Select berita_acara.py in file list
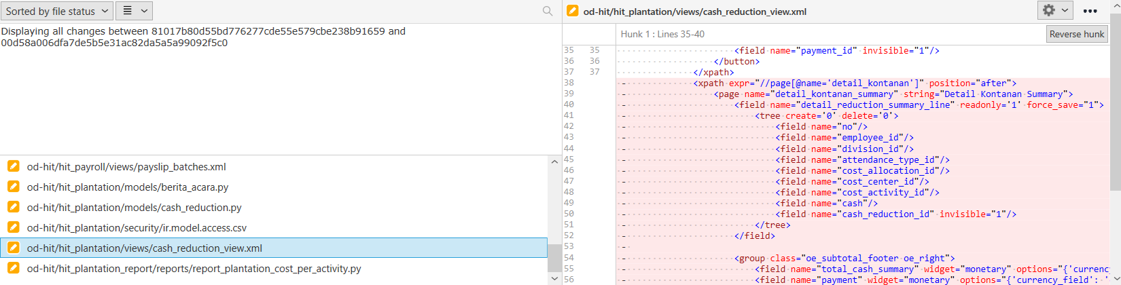This screenshot has height=285, width=1121. click(x=128, y=187)
